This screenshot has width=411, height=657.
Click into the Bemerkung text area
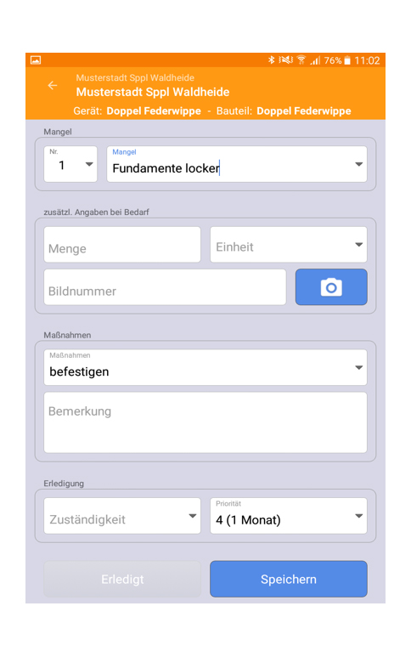tap(205, 422)
